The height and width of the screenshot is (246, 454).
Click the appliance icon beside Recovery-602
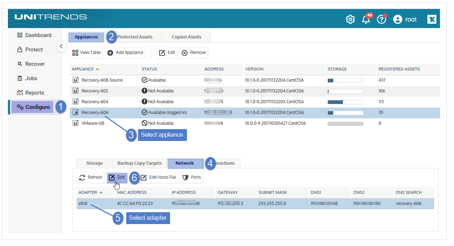coord(75,91)
